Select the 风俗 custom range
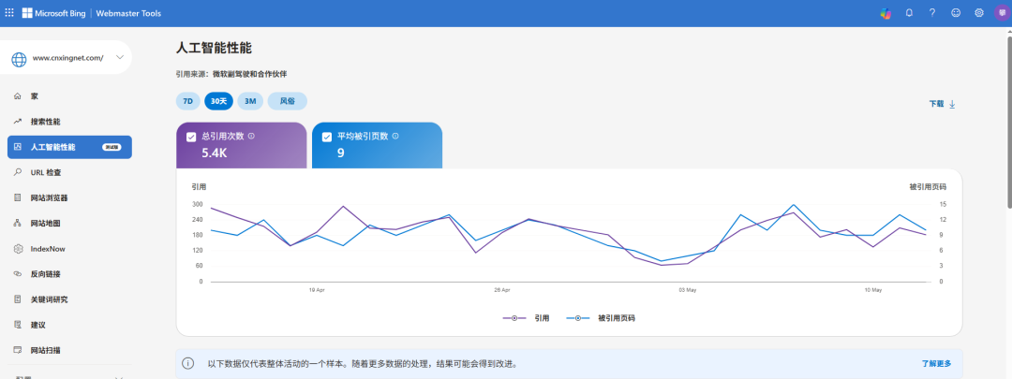Viewport: 1012px width, 379px height. pyautogui.click(x=288, y=101)
